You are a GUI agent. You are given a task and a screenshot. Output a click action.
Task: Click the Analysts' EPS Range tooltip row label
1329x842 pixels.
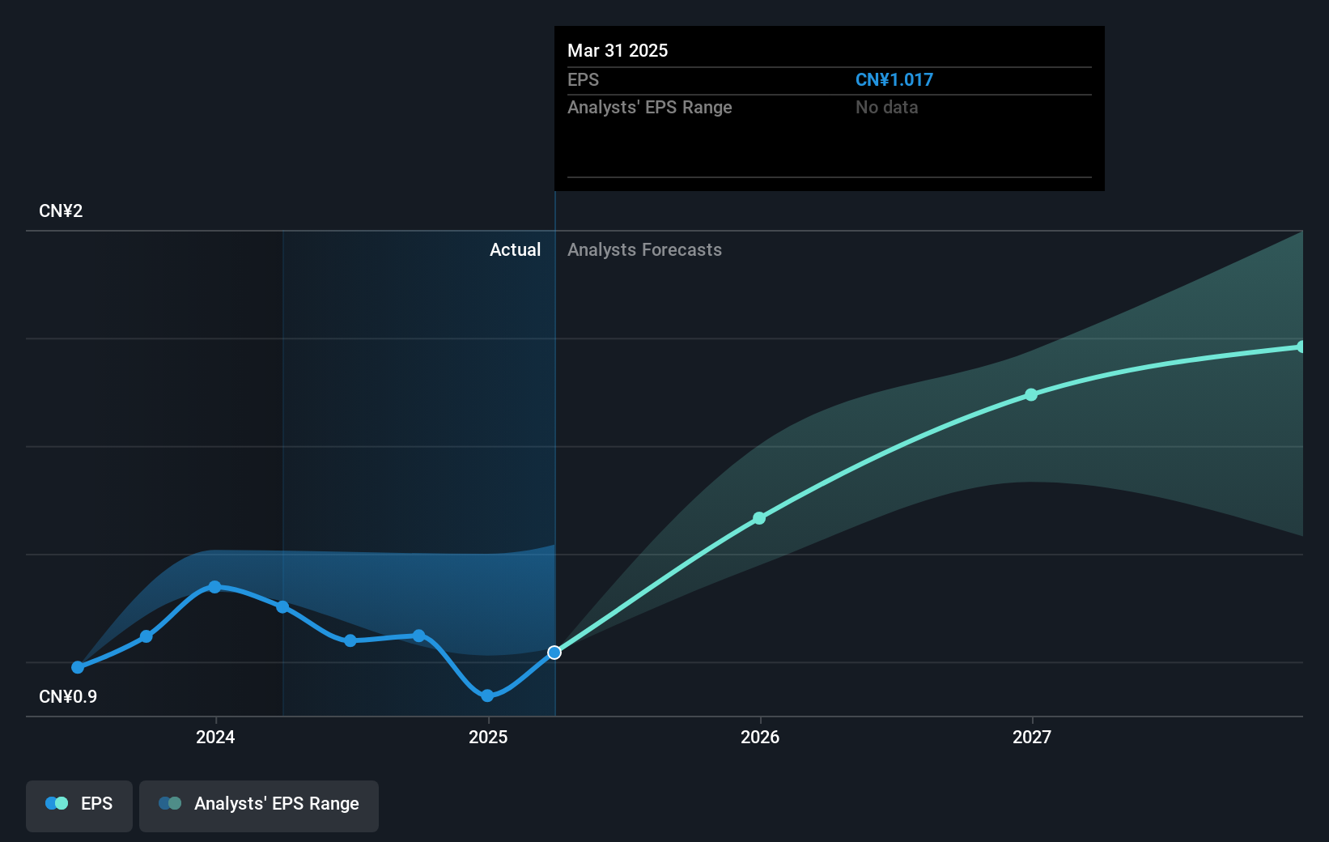tap(650, 107)
